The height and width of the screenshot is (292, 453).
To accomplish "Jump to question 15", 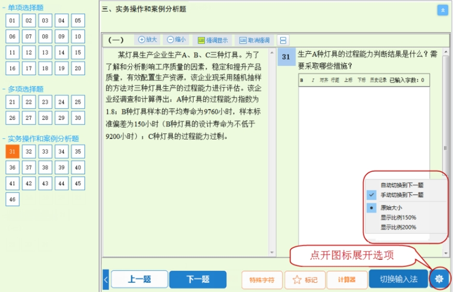I will [x=78, y=52].
